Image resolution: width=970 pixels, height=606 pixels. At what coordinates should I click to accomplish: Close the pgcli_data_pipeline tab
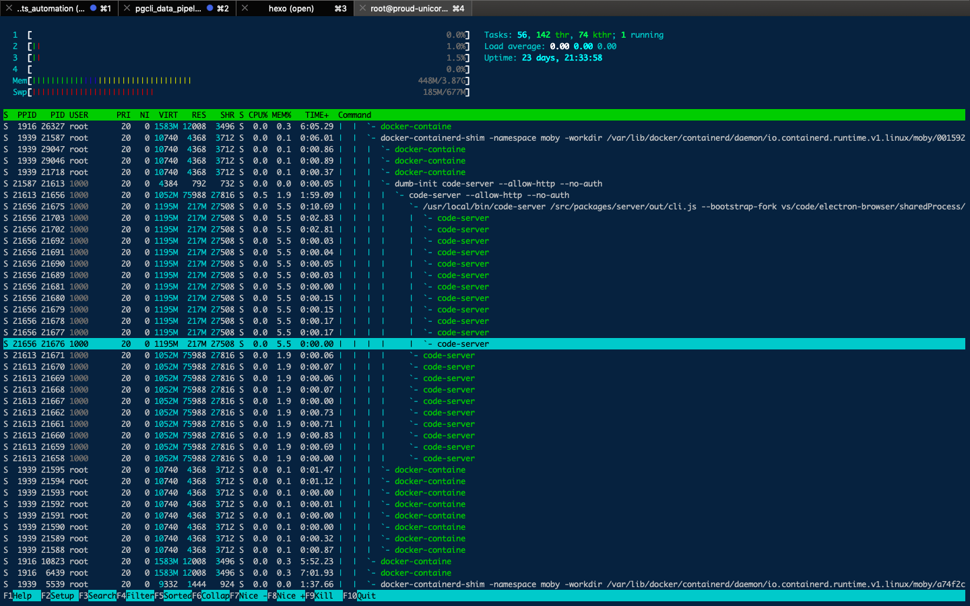(x=127, y=8)
